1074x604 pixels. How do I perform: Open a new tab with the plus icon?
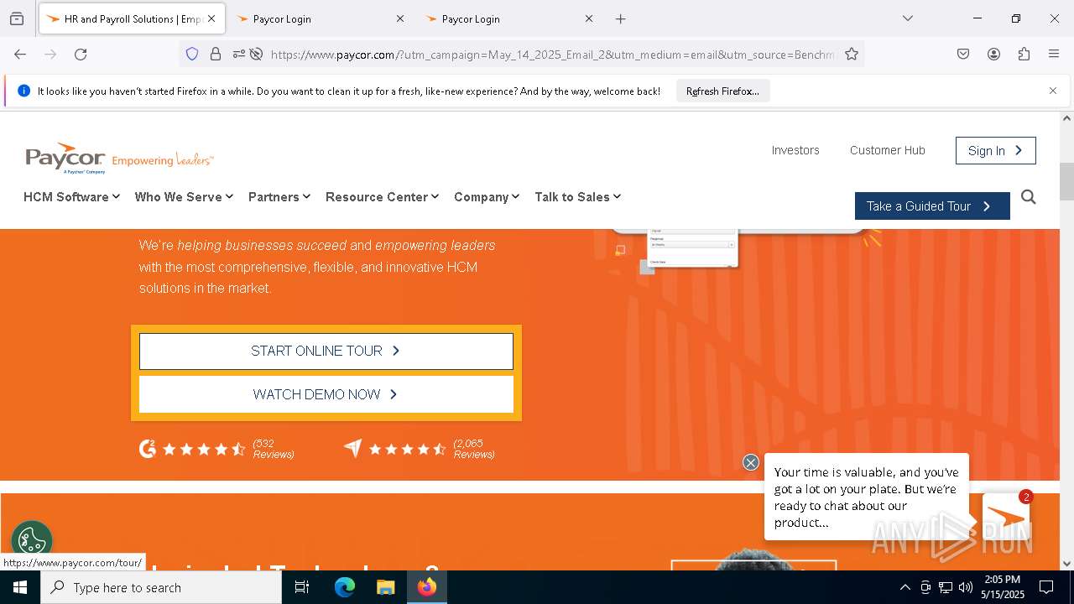(621, 18)
